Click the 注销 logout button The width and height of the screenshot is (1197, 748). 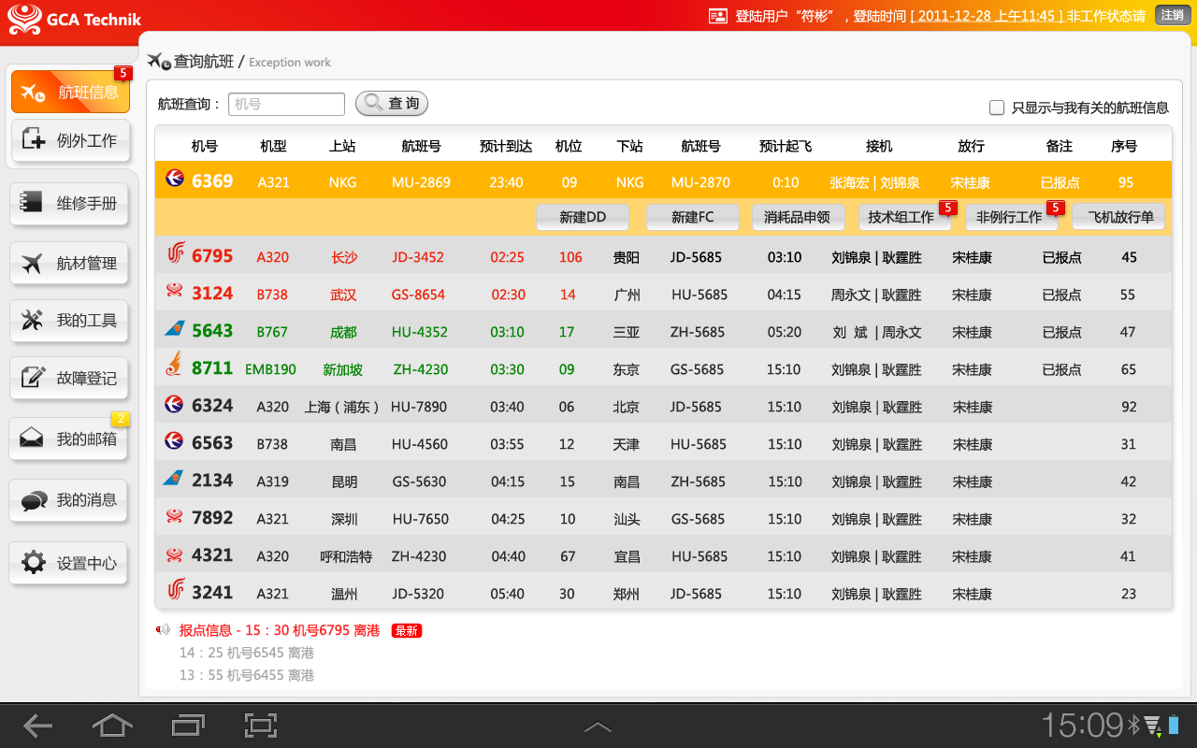pyautogui.click(x=1173, y=15)
